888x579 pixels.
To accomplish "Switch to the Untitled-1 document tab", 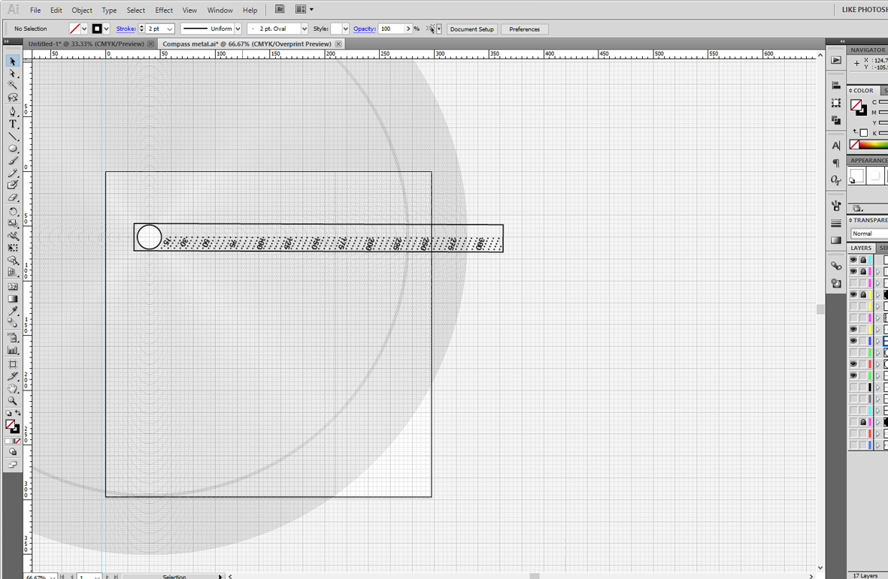I will pyautogui.click(x=86, y=44).
